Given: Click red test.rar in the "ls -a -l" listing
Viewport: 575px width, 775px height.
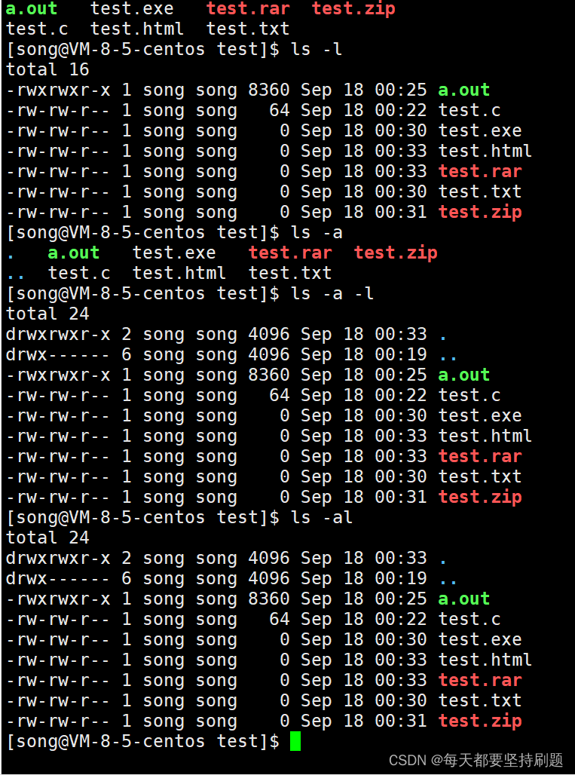Looking at the screenshot, I should (x=479, y=456).
